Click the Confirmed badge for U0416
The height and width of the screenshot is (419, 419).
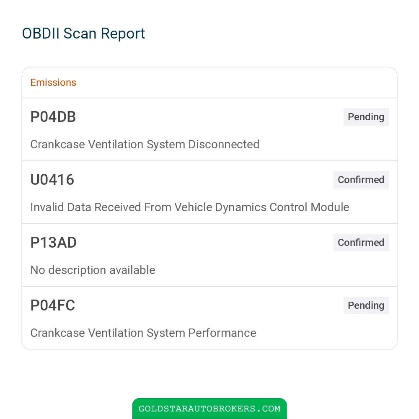(x=361, y=180)
